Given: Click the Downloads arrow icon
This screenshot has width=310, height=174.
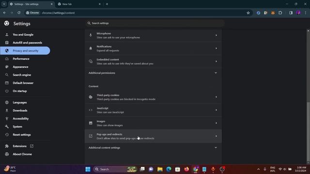Looking at the screenshot, I should coord(7,111).
